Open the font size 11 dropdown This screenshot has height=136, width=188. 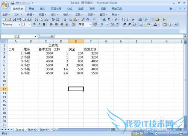(x=30, y=24)
